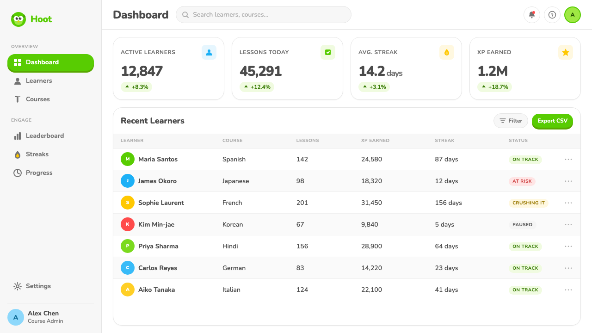Open the green user avatar menu
This screenshot has width=592, height=333.
pyautogui.click(x=573, y=15)
